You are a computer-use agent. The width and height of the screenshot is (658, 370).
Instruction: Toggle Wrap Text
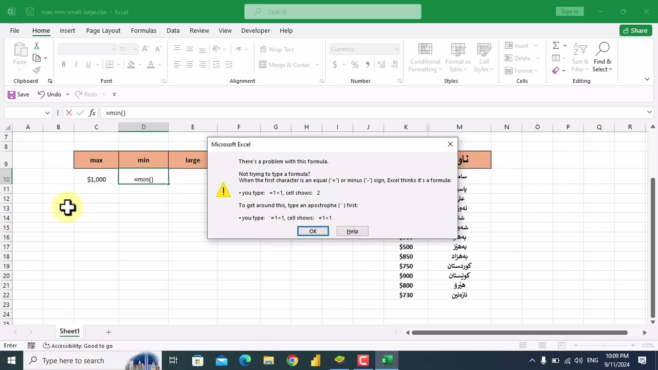(x=277, y=49)
